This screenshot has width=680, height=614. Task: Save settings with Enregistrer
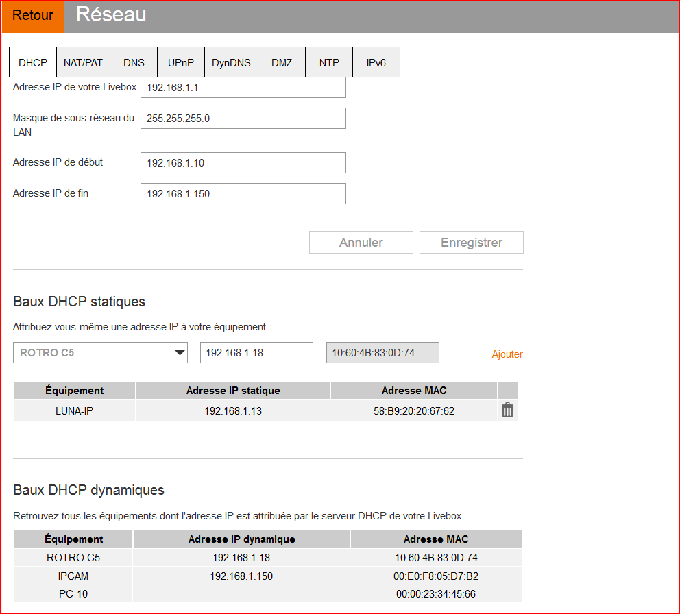[x=471, y=242]
